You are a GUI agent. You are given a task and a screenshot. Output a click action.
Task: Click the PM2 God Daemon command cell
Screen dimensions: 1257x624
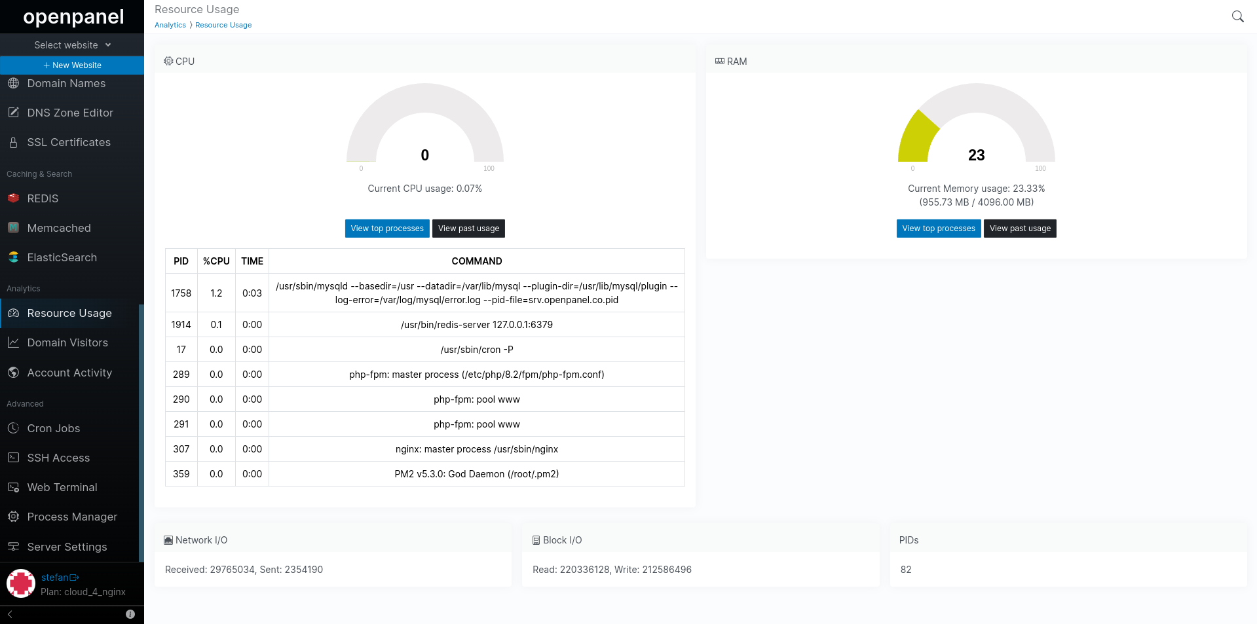pyautogui.click(x=477, y=474)
